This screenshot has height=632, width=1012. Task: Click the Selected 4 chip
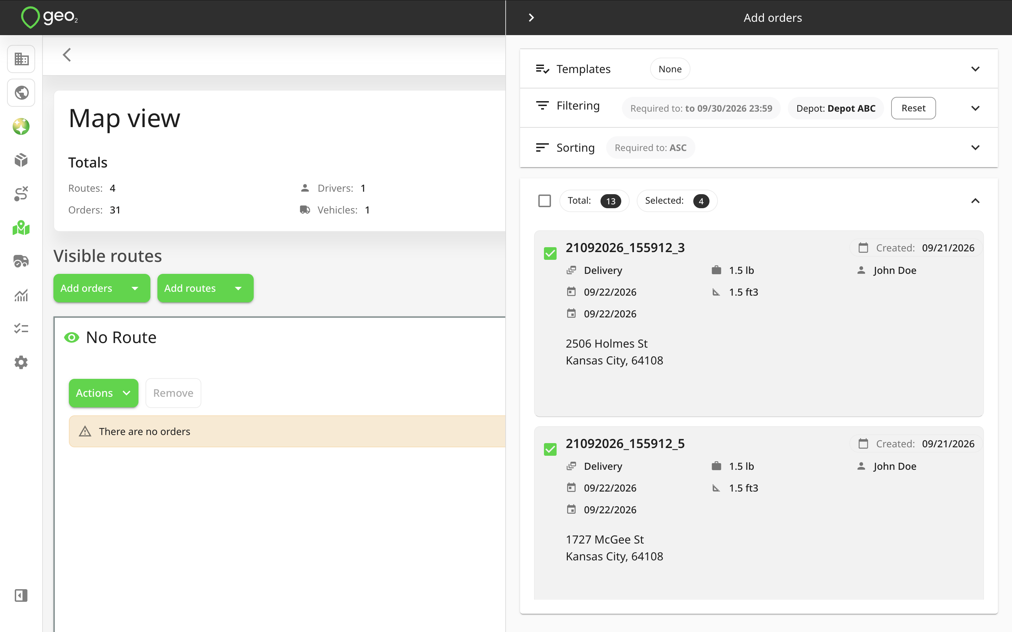(677, 201)
